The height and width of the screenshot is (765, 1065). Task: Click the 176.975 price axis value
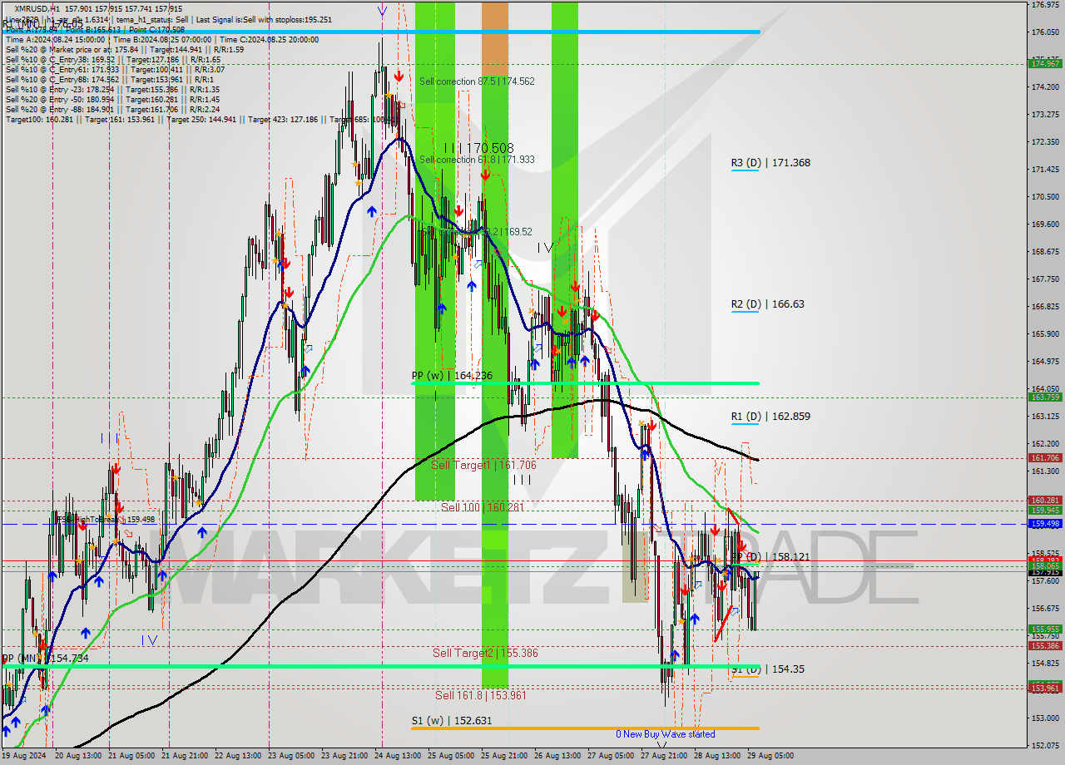tap(1045, 5)
